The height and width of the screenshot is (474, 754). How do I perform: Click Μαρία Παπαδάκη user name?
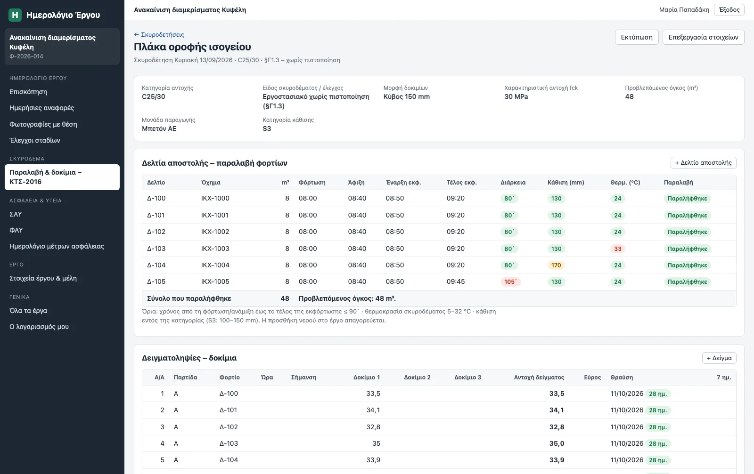(684, 10)
